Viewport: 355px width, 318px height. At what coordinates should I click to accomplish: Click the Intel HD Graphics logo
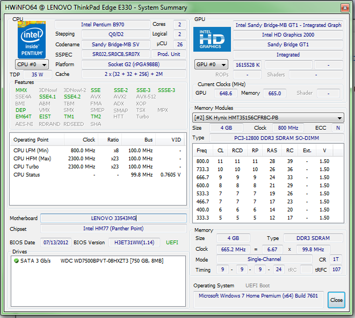212,39
